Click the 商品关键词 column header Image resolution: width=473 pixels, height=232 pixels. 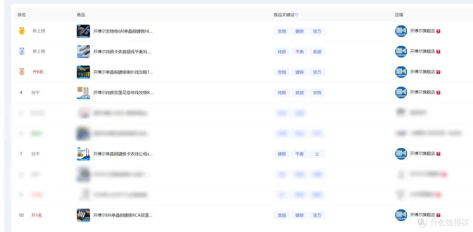(284, 15)
